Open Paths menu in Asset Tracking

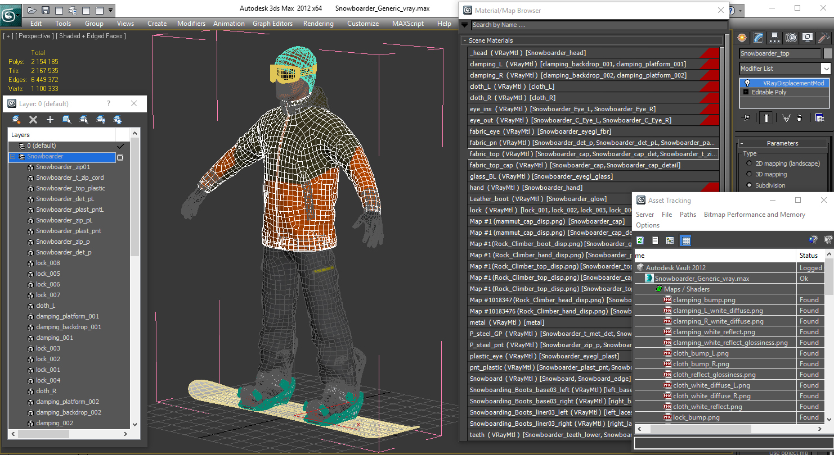click(x=688, y=215)
